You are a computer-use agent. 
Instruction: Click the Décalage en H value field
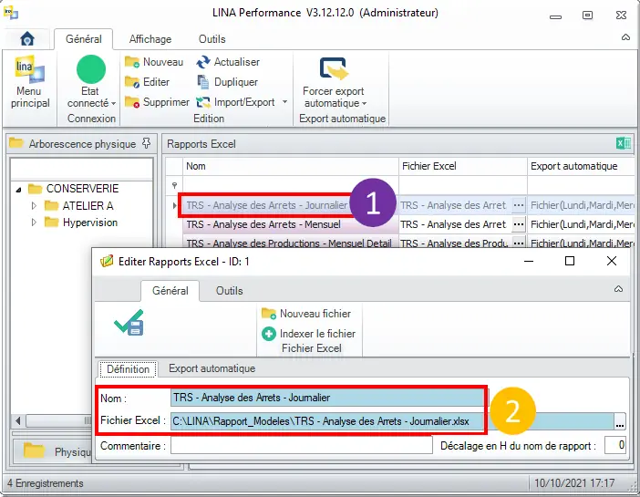pos(614,445)
